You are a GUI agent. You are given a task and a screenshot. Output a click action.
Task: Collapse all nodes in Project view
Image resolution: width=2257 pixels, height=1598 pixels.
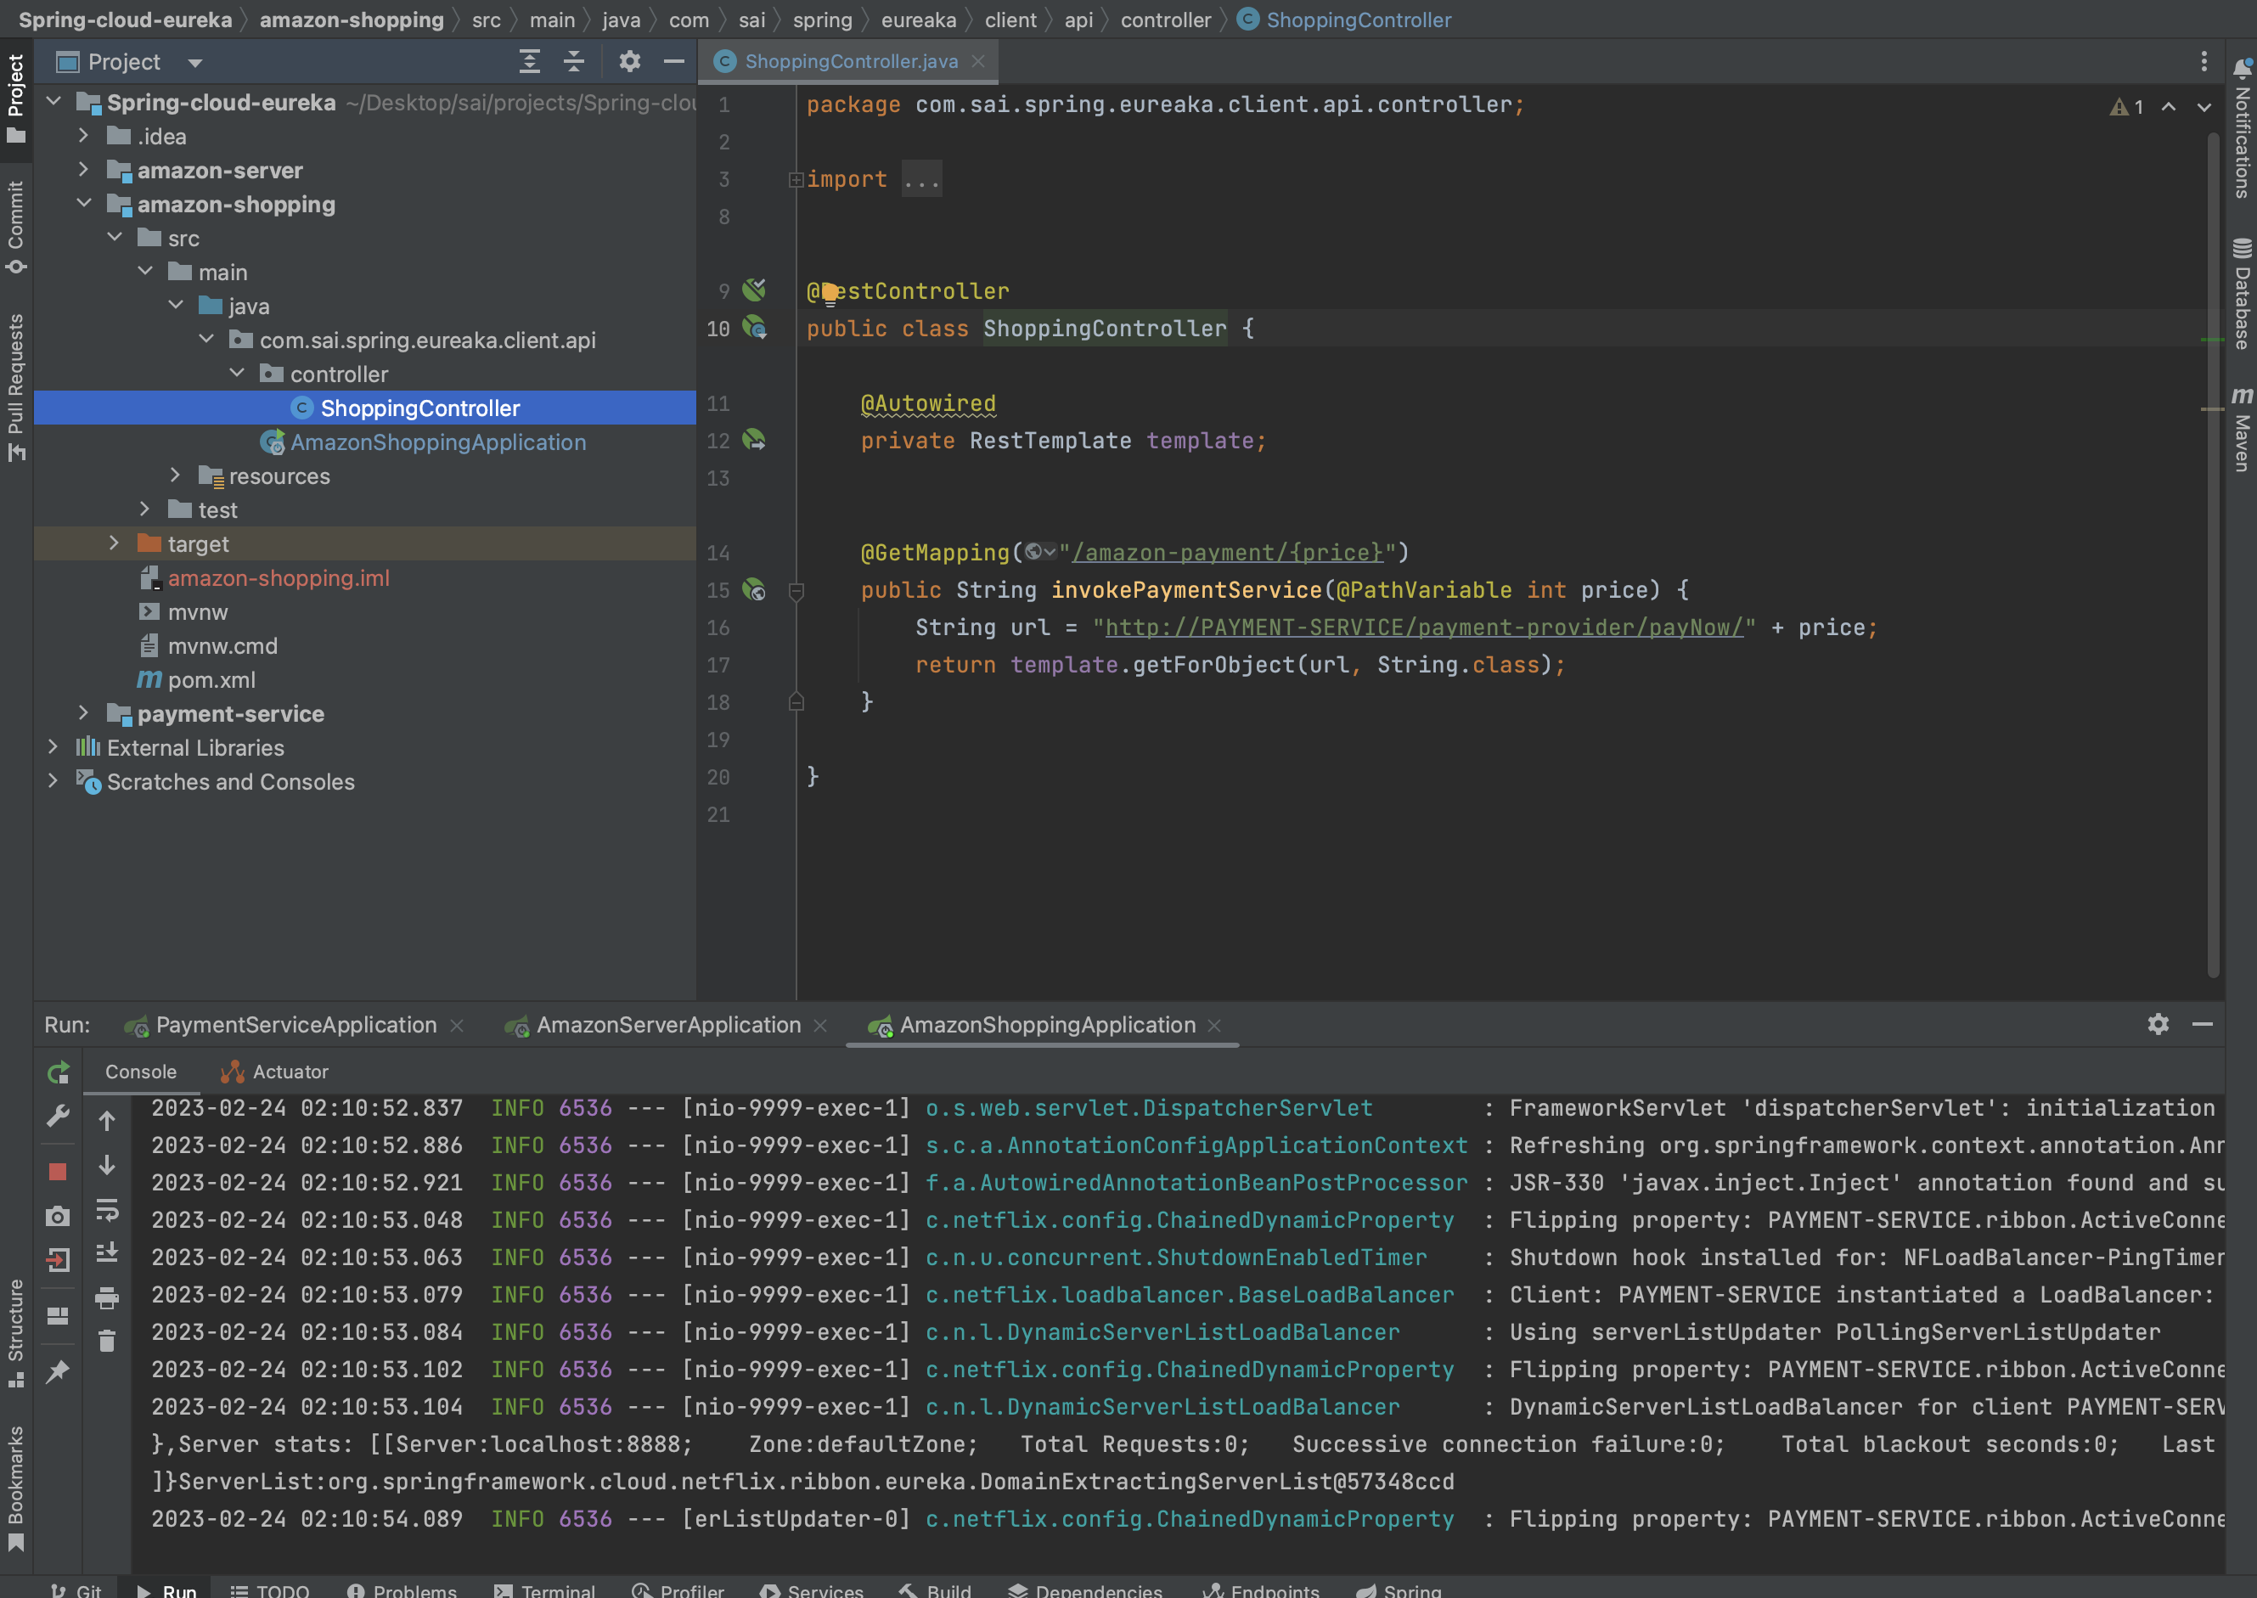point(574,61)
